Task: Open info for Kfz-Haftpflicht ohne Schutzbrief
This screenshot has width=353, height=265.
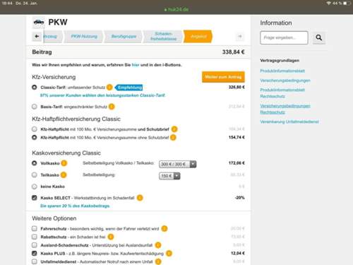Action: point(173,137)
